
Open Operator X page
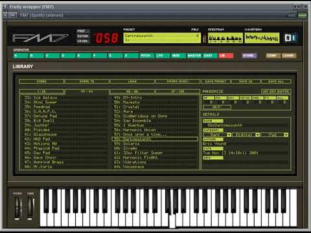click(115, 56)
